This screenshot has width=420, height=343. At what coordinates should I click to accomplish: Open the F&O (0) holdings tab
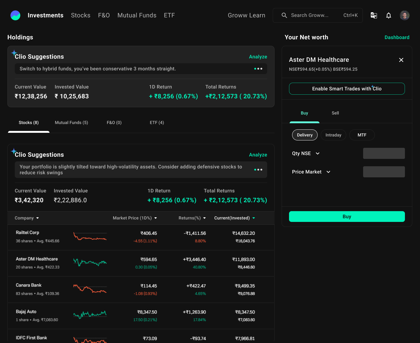[x=114, y=123]
